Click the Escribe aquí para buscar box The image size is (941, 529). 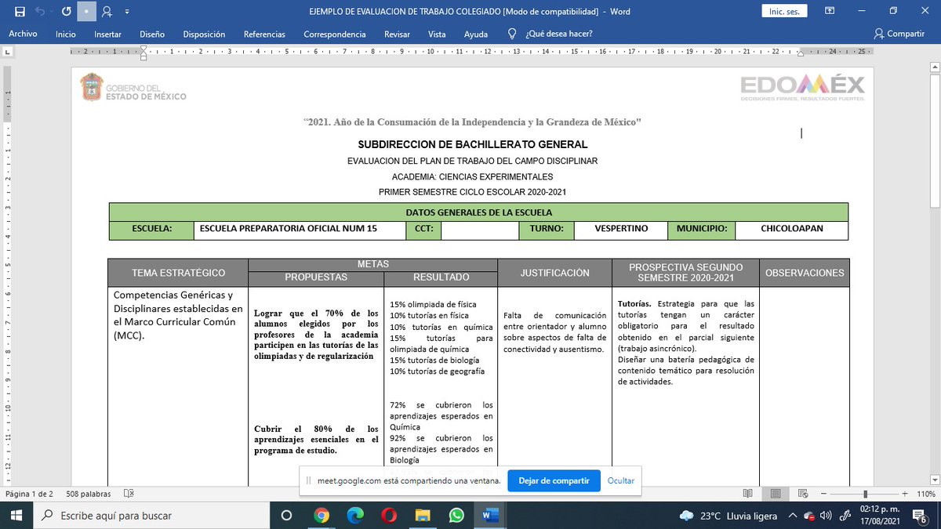[x=153, y=516]
